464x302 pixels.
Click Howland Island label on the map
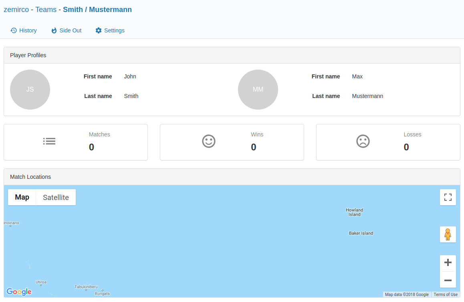(354, 212)
